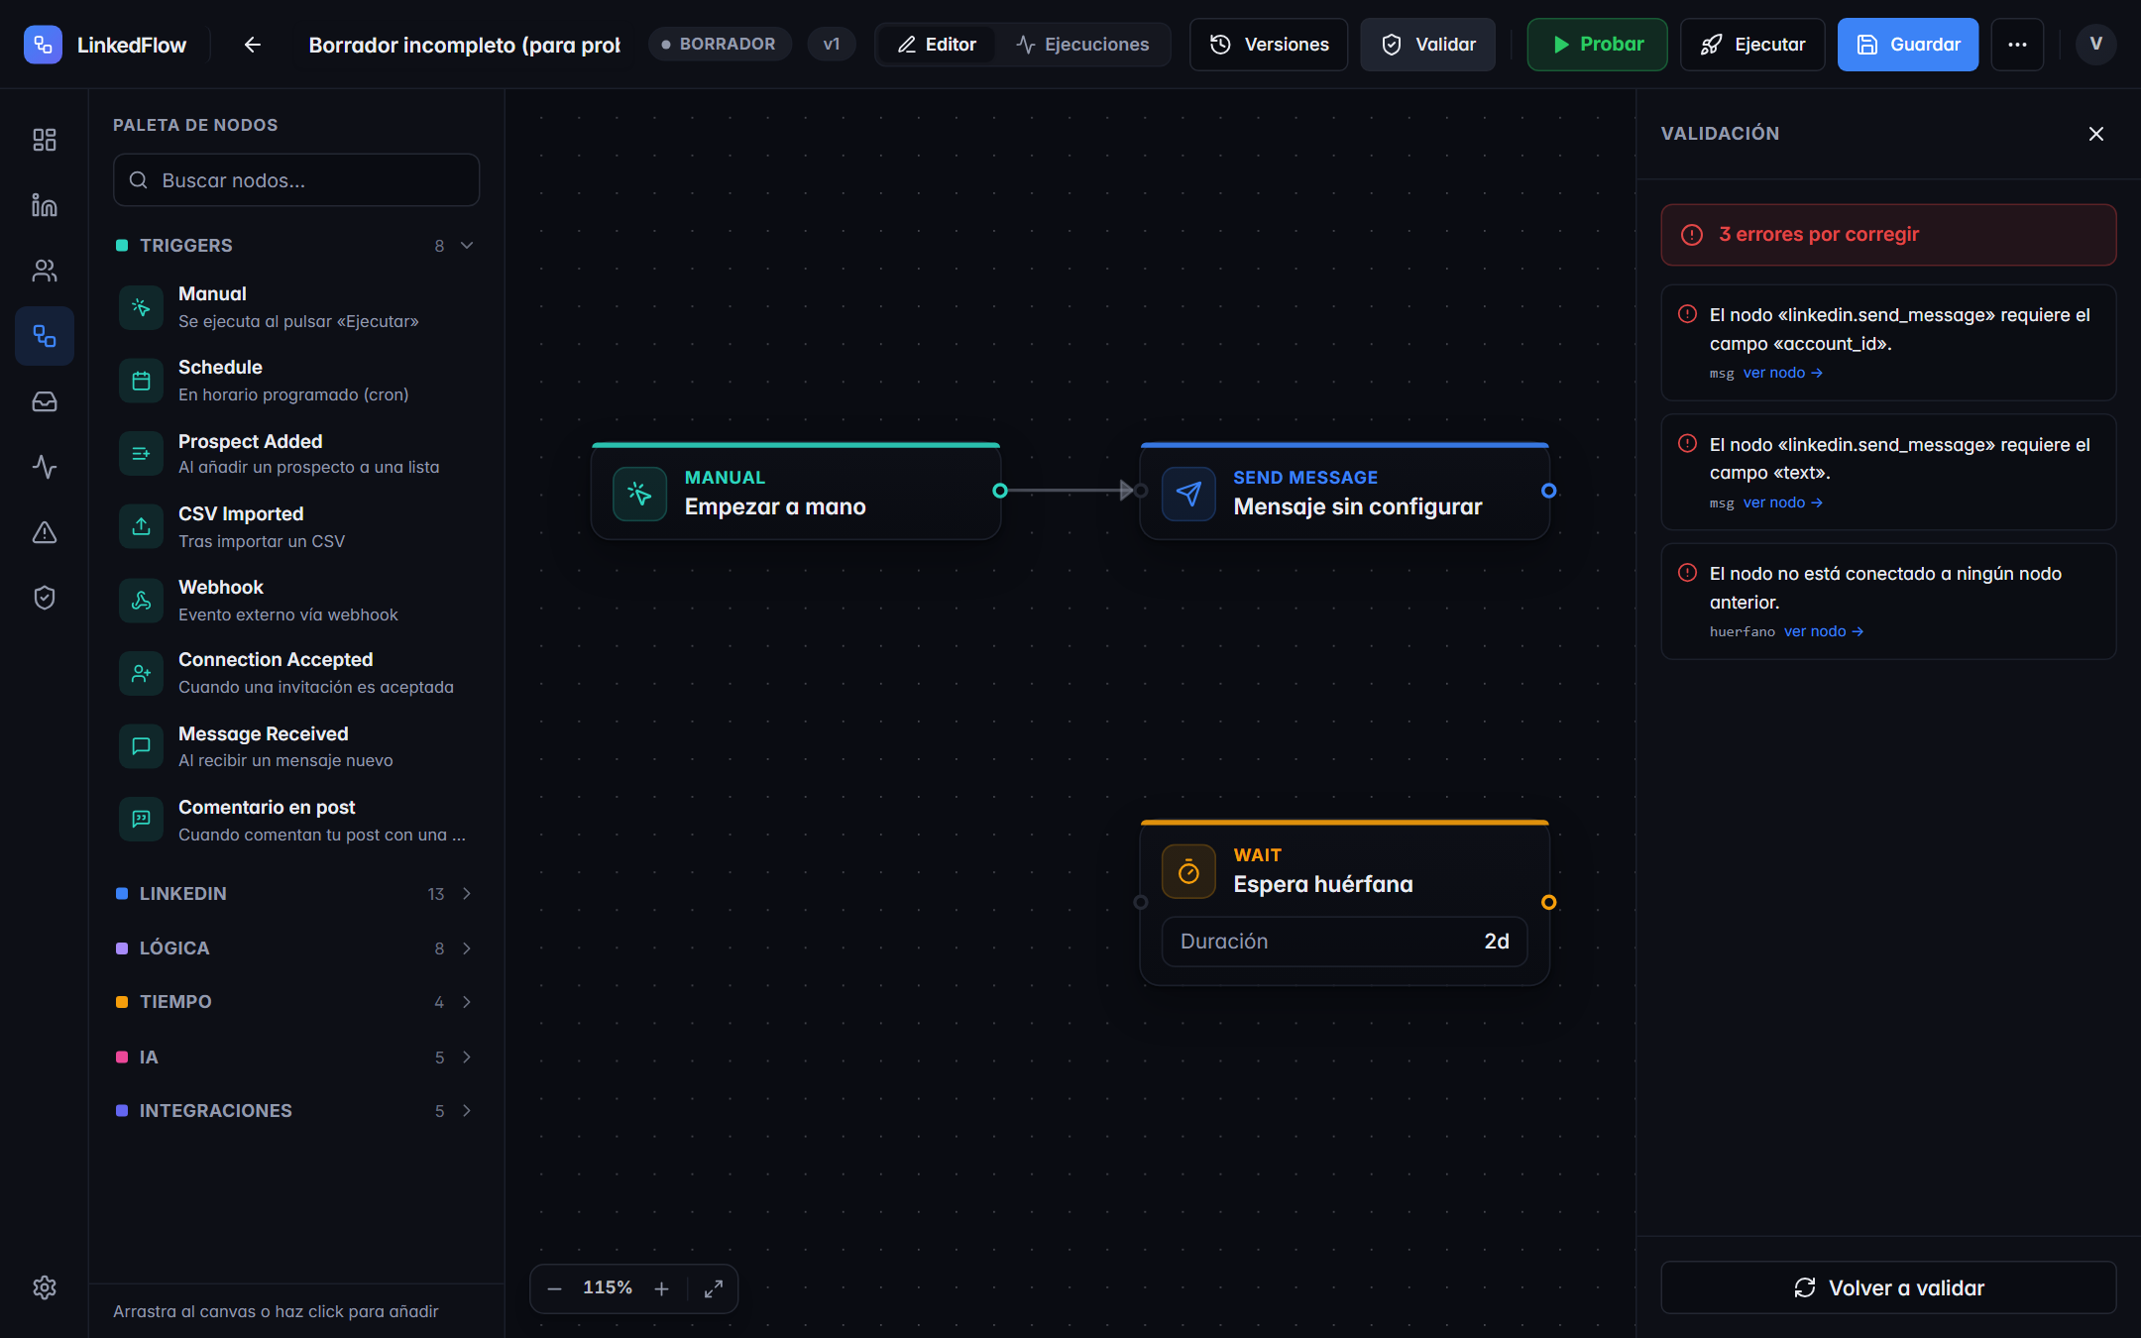Go back with the left arrow
The height and width of the screenshot is (1338, 2141).
click(x=253, y=45)
